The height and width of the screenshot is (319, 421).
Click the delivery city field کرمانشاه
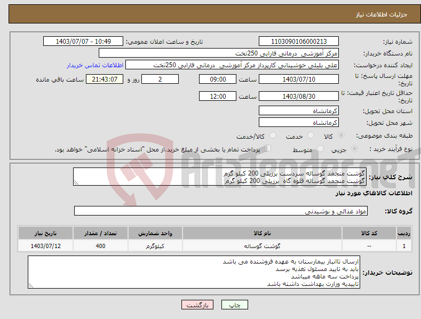(x=299, y=123)
